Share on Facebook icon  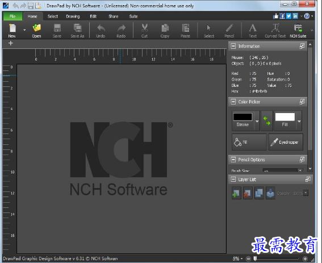pos(282,16)
